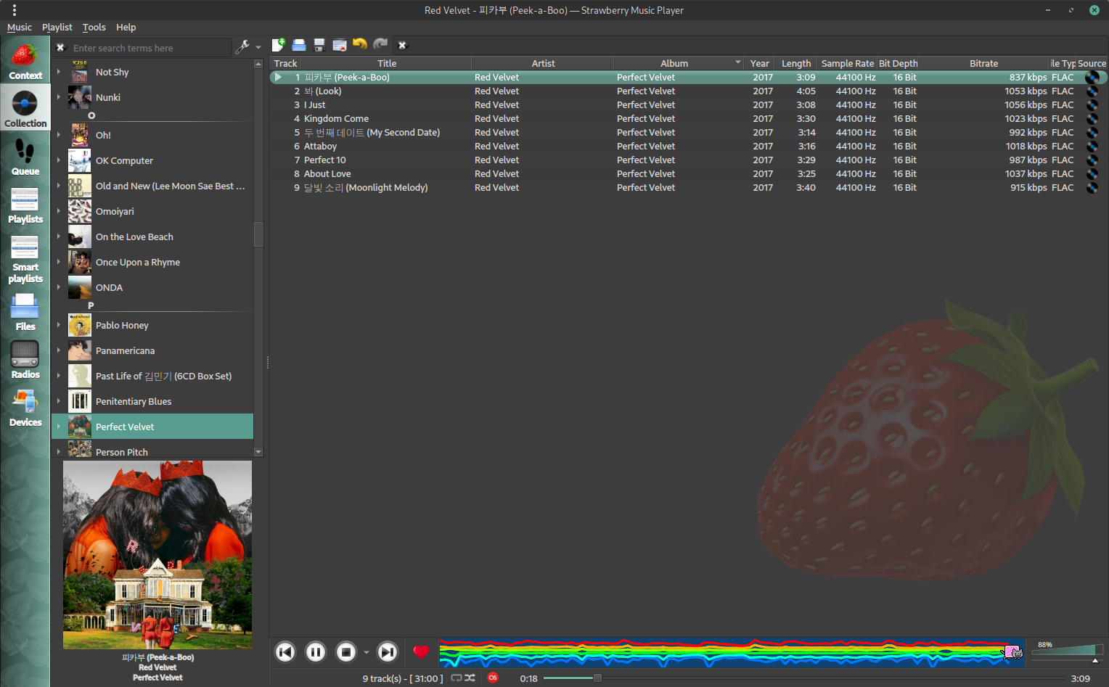Viewport: 1109px width, 687px height.
Task: Skip to the next track
Action: [x=388, y=652]
